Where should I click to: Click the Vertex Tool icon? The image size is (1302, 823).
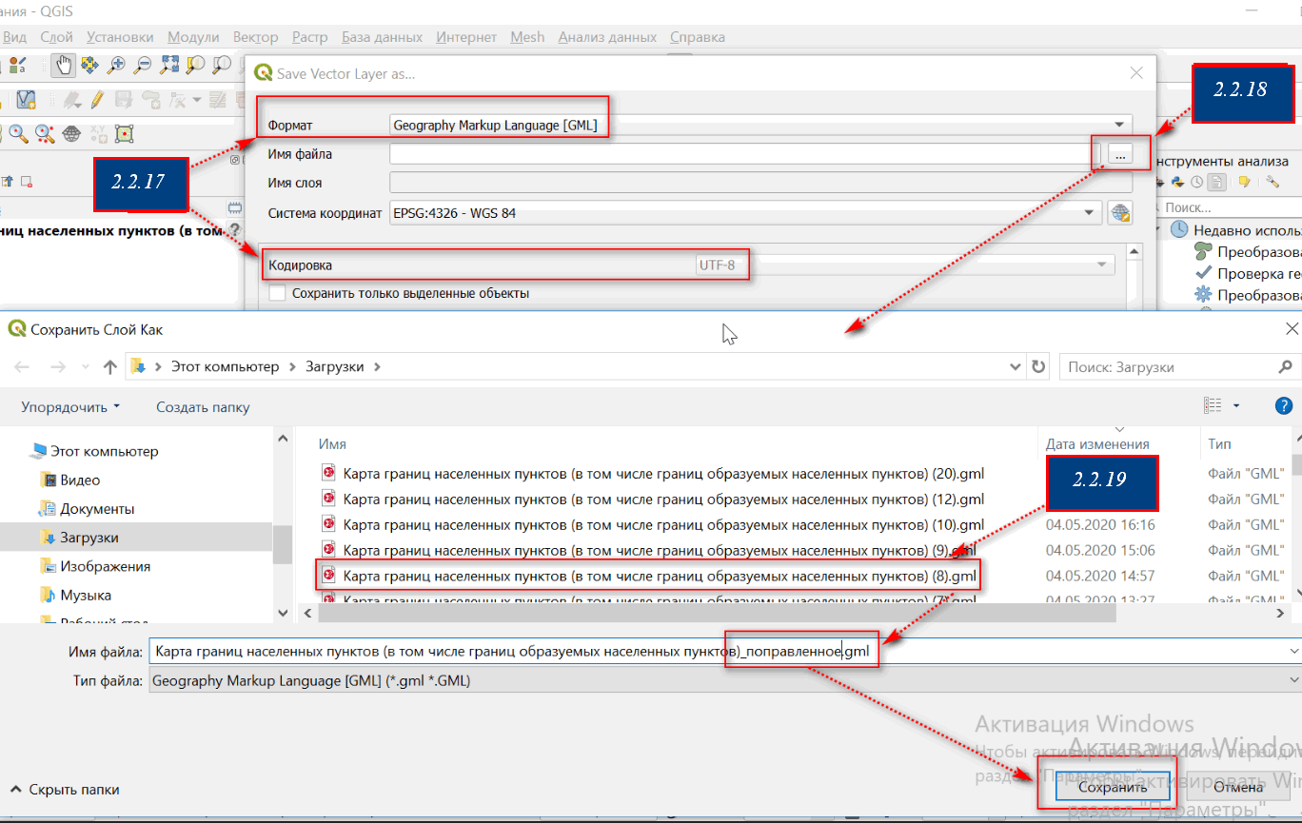pos(176,100)
